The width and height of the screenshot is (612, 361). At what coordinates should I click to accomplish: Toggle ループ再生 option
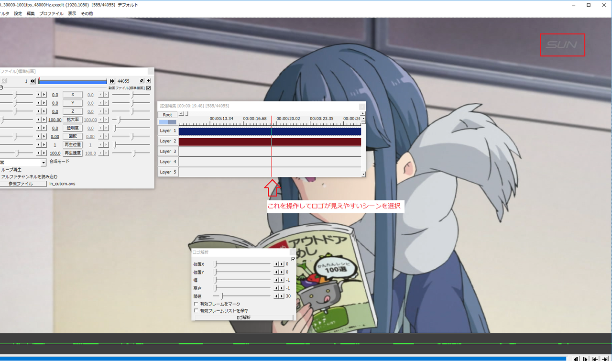[x=11, y=170]
